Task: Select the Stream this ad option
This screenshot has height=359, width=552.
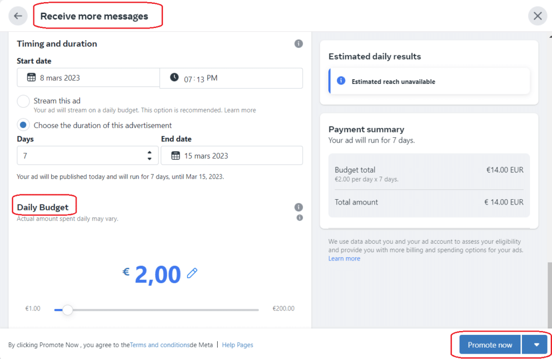Action: tap(23, 101)
